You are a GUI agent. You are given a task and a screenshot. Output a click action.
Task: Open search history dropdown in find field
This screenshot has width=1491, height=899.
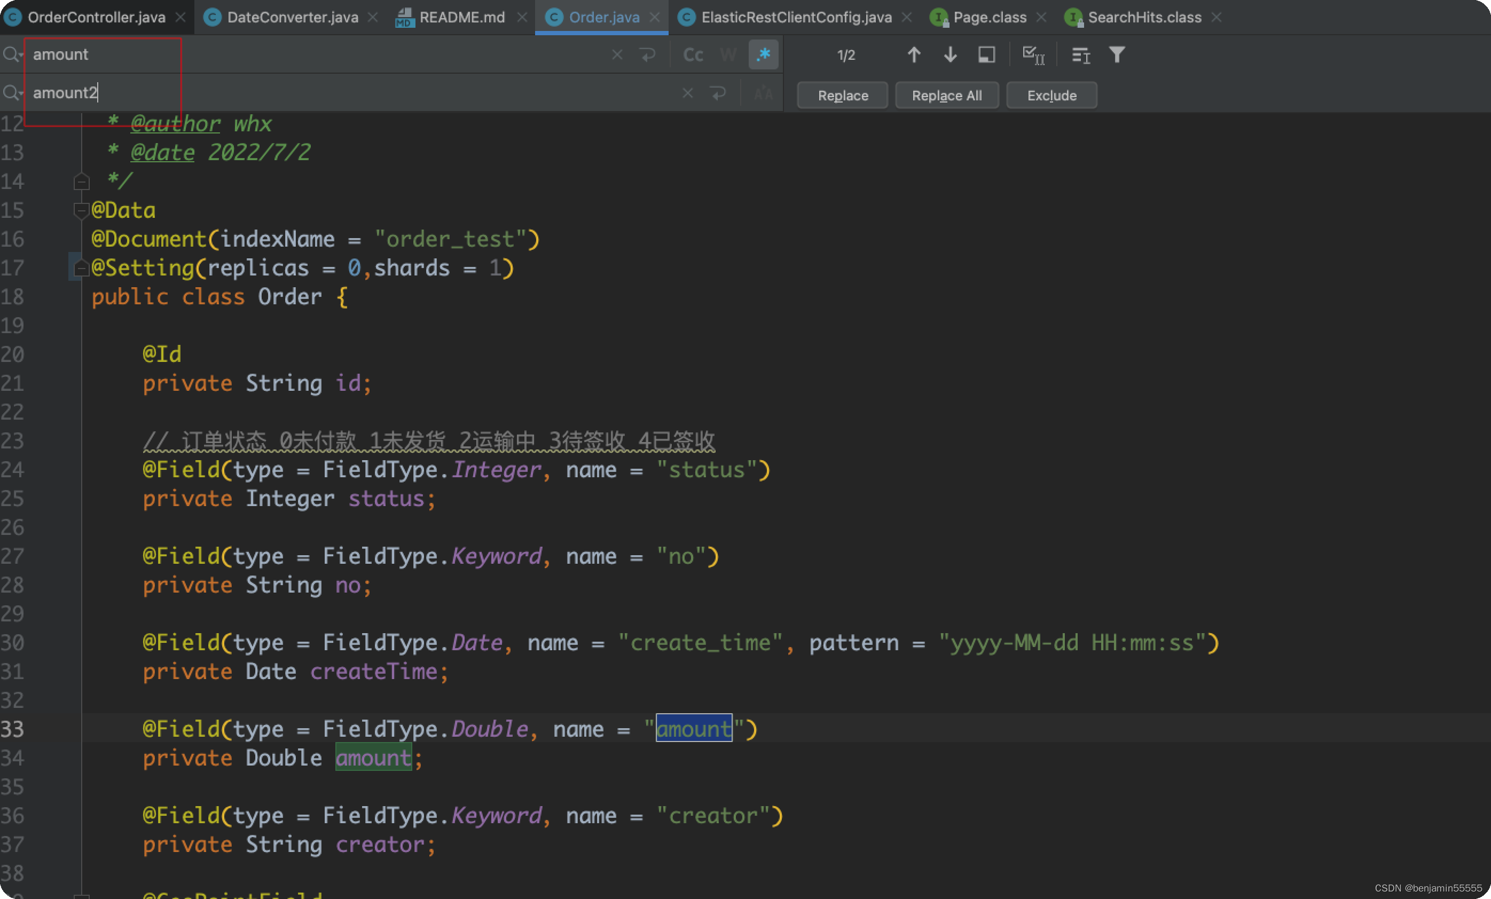click(12, 55)
